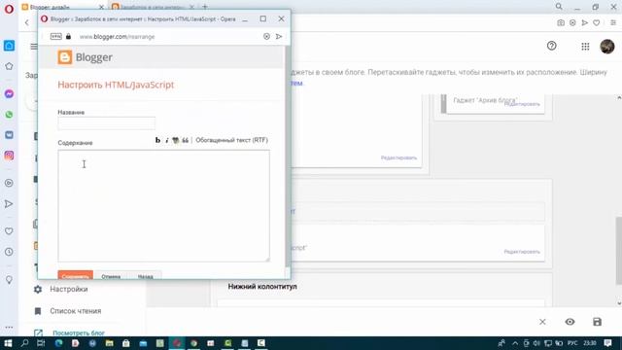Viewport: 622px width, 350px height.
Task: Click into the Содержание content text area
Action: click(x=163, y=205)
